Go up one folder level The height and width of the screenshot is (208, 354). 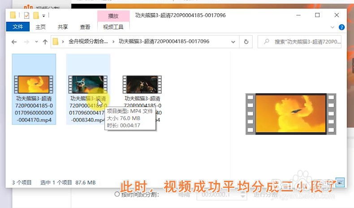(x=45, y=42)
